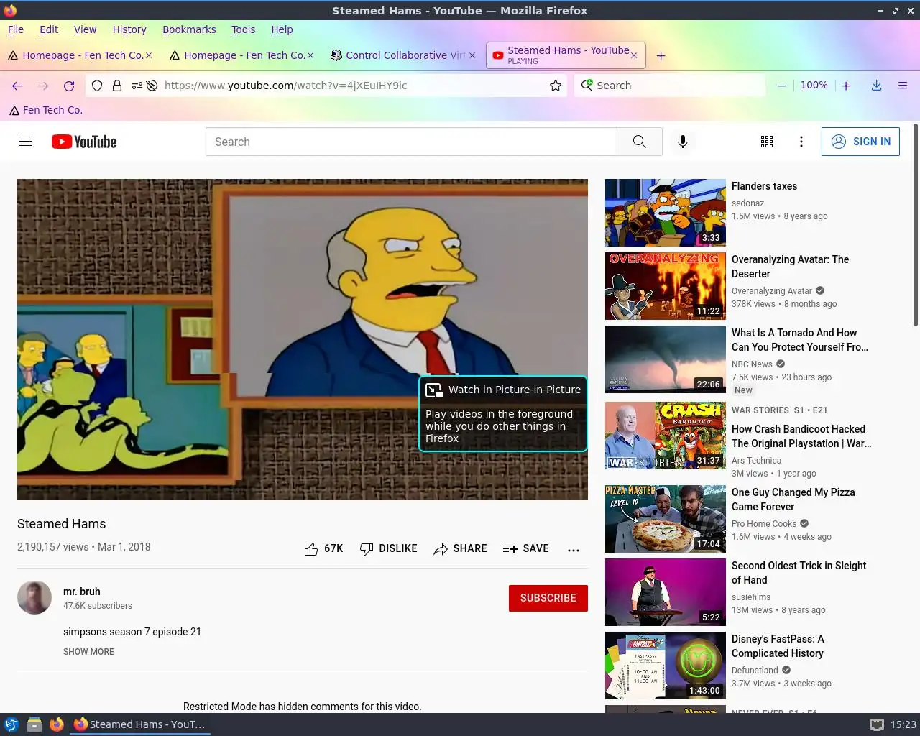Viewport: 920px width, 736px height.
Task: Select Steamed Hams window in taskbar
Action: coord(140,724)
